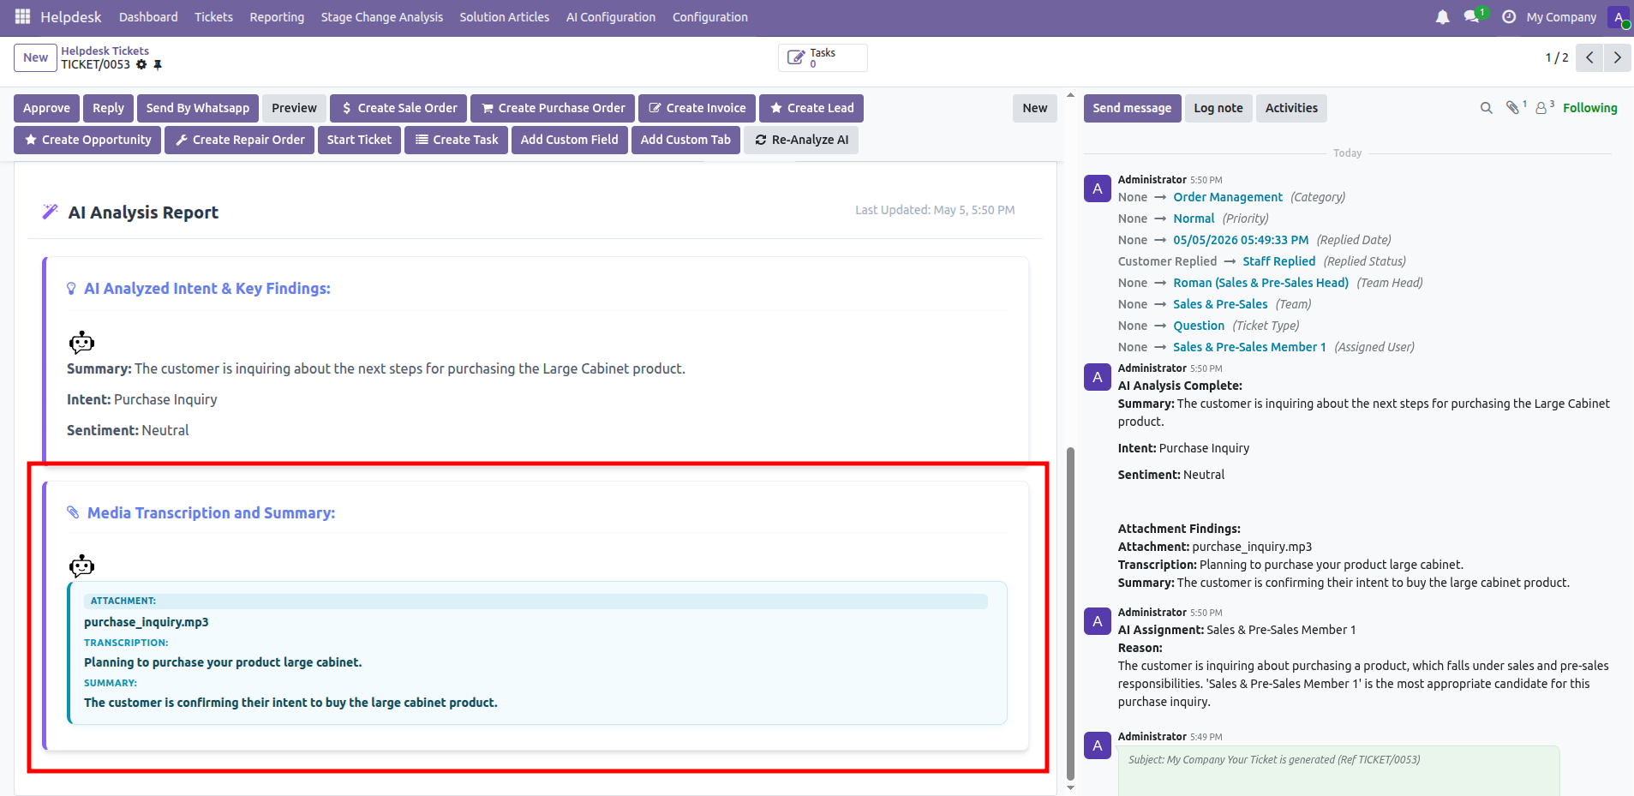Open the attachments paperclip icon
The image size is (1634, 796).
1515,107
